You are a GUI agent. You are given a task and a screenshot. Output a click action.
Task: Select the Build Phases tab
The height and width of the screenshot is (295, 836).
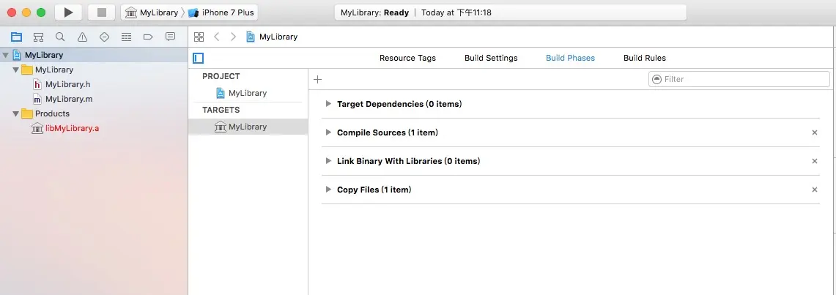[x=570, y=58]
